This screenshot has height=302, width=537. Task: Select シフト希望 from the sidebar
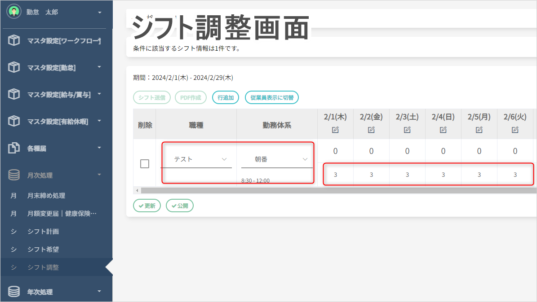[43, 249]
